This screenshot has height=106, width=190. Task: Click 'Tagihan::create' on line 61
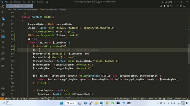(63, 94)
